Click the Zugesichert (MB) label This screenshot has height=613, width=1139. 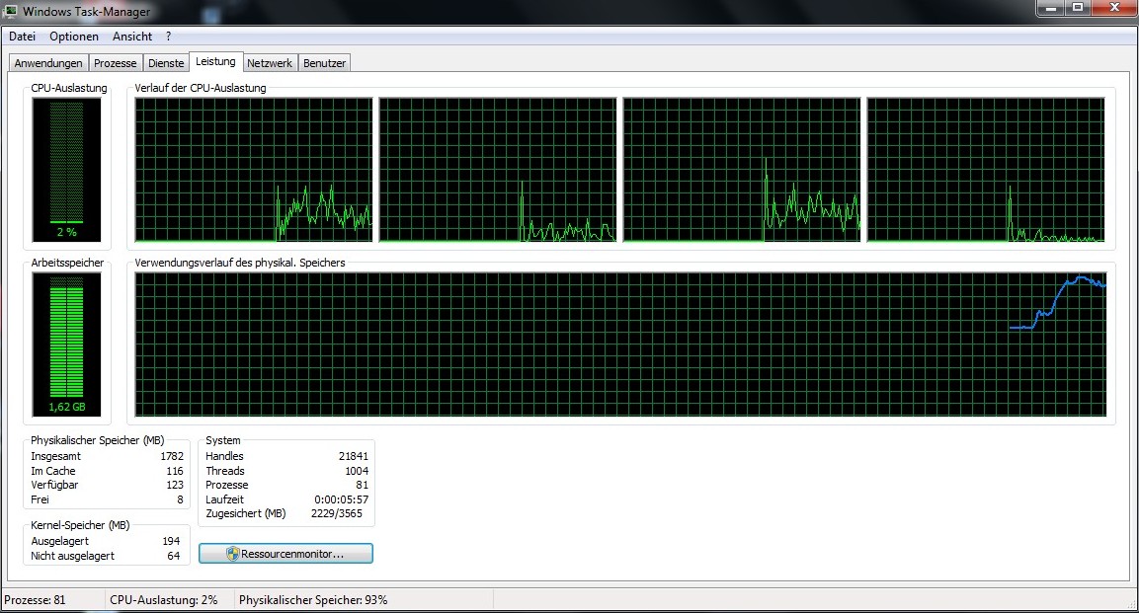click(x=246, y=513)
